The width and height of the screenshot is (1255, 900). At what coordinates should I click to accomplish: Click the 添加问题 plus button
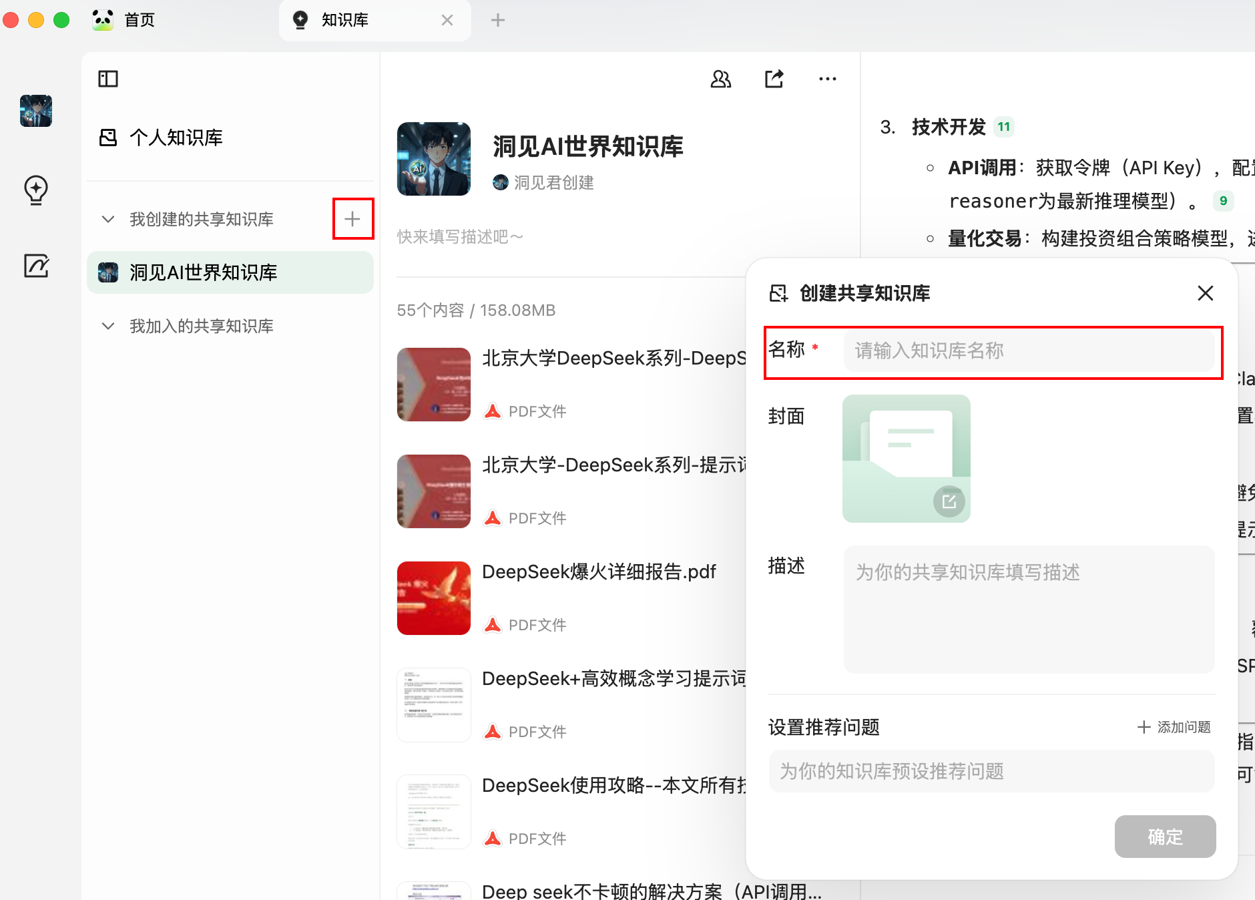(1174, 727)
